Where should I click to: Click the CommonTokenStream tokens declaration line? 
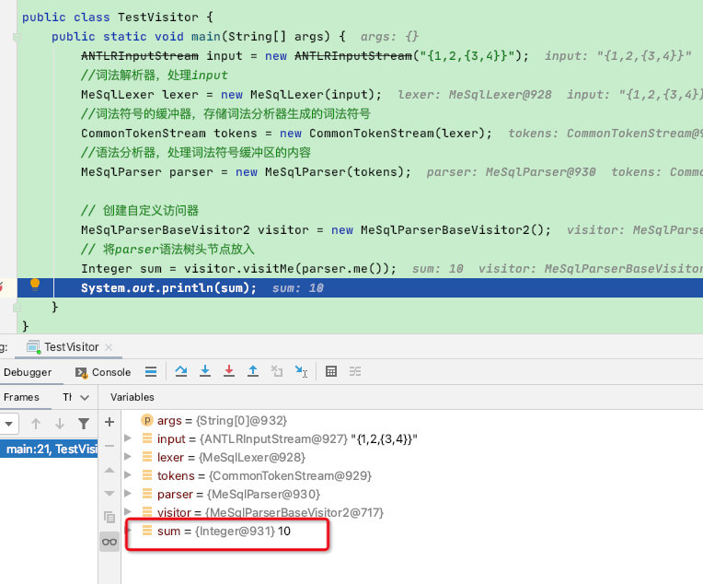(286, 134)
